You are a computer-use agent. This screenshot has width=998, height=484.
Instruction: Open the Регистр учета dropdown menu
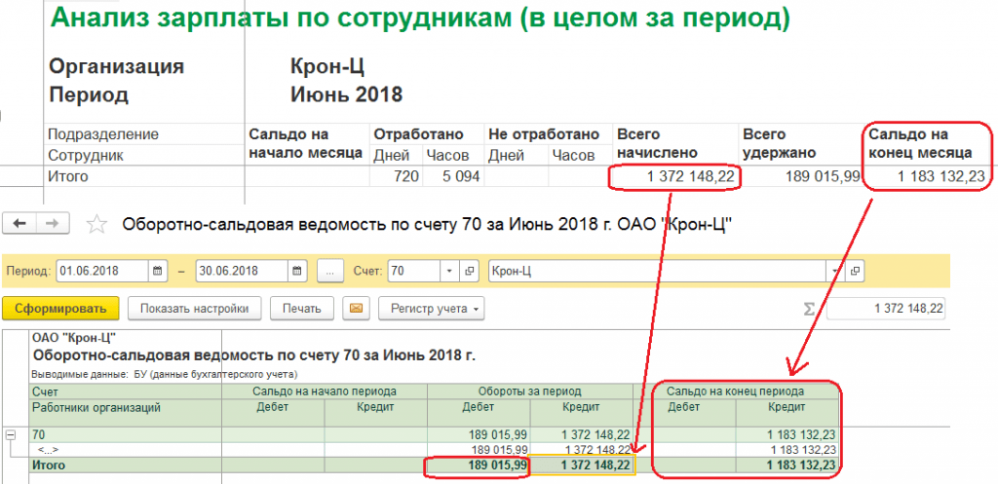(x=431, y=309)
